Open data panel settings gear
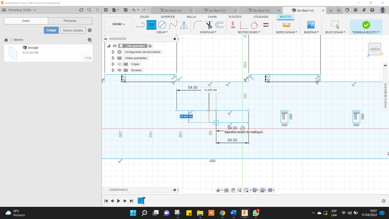This screenshot has height=219, width=389. 90,30
